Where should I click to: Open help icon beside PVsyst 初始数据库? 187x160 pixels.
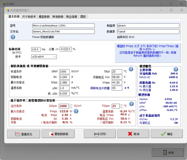tap(13, 37)
